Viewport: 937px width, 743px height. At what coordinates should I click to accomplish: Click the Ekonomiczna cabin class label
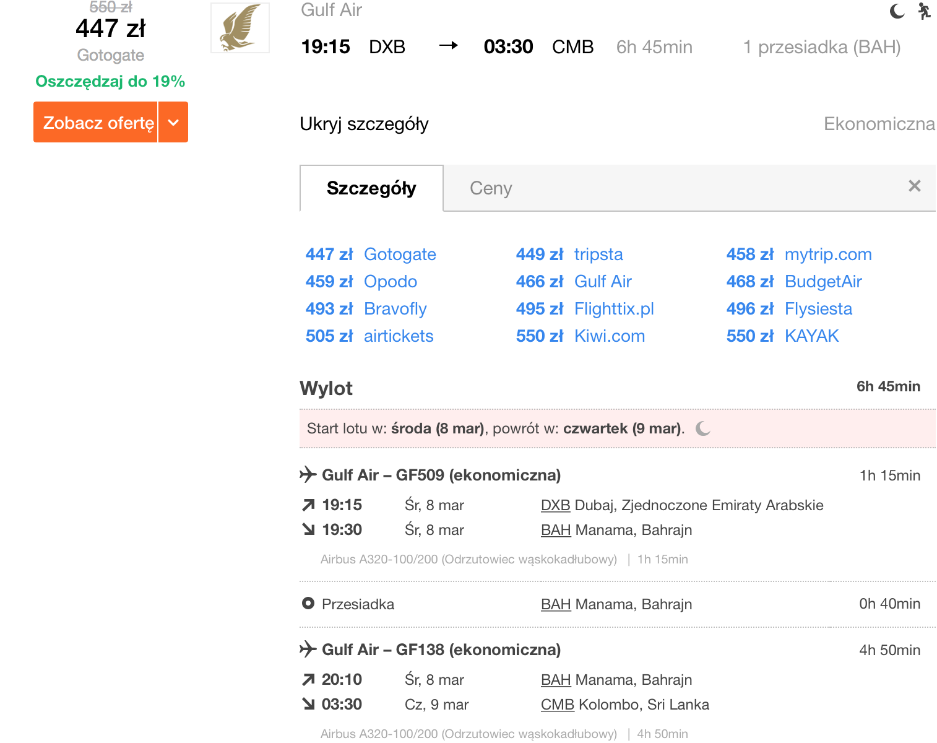(879, 124)
